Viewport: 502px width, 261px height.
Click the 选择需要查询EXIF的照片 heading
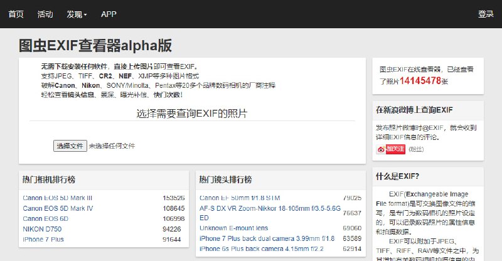[192, 114]
